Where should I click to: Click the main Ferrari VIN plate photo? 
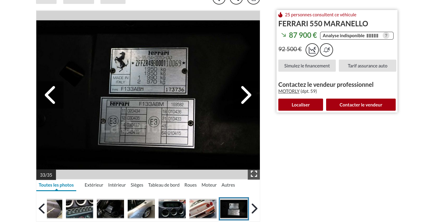(x=148, y=95)
